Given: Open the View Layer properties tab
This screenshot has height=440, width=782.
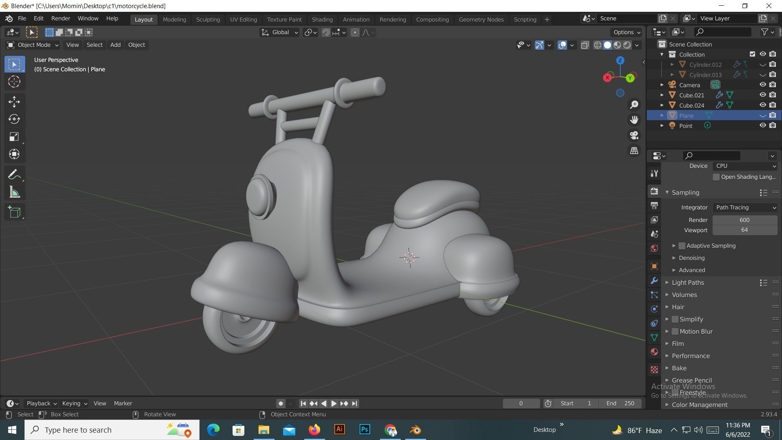Looking at the screenshot, I should (654, 220).
